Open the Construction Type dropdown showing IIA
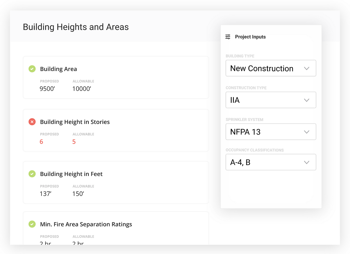Screen dimensions: 350x254 pyautogui.click(x=271, y=100)
